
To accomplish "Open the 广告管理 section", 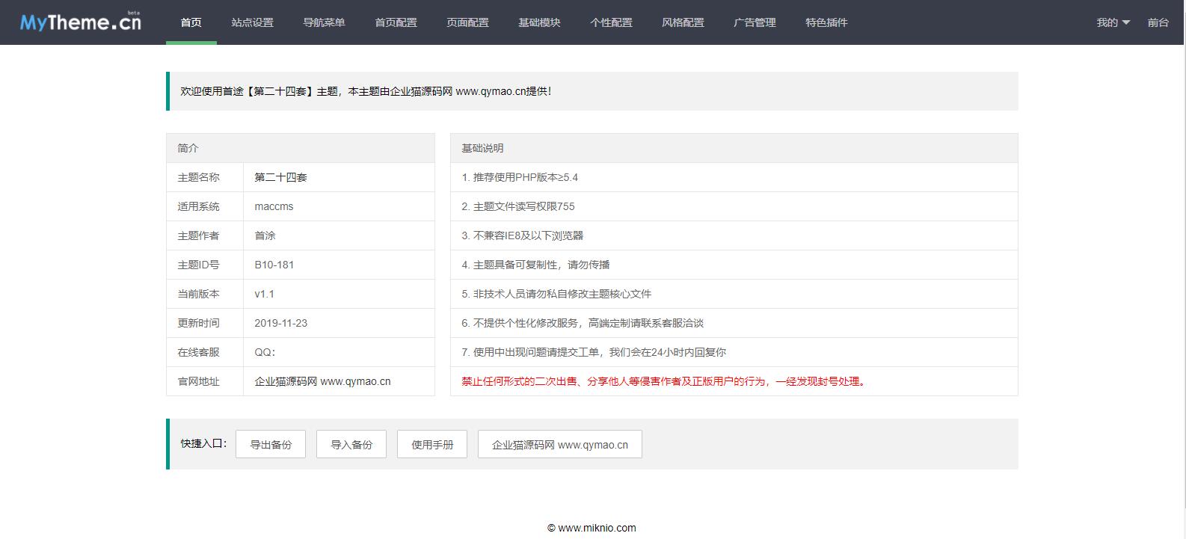I will [x=755, y=22].
